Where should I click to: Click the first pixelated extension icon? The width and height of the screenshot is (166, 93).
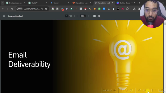(53, 9)
